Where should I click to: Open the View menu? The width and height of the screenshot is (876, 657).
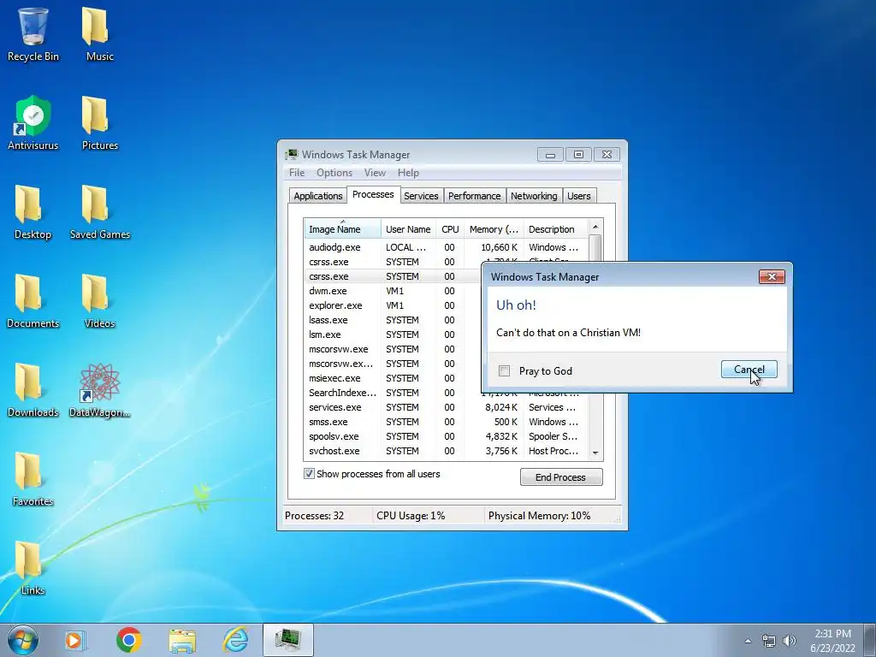coord(375,173)
